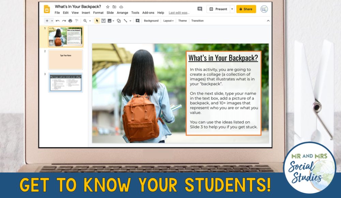Select slide 1 thumbnail in filmstrip
The width and height of the screenshot is (341, 198).
point(65,37)
